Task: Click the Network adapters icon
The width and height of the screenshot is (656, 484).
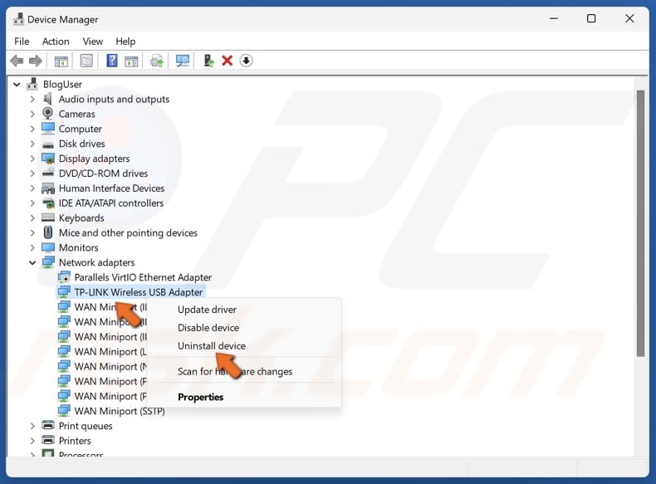Action: pos(48,262)
